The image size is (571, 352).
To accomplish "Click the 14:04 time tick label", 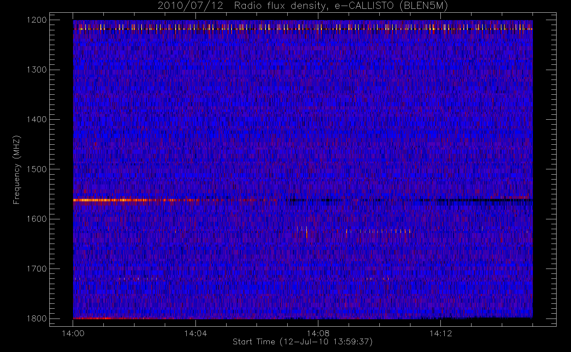I will tap(196, 333).
